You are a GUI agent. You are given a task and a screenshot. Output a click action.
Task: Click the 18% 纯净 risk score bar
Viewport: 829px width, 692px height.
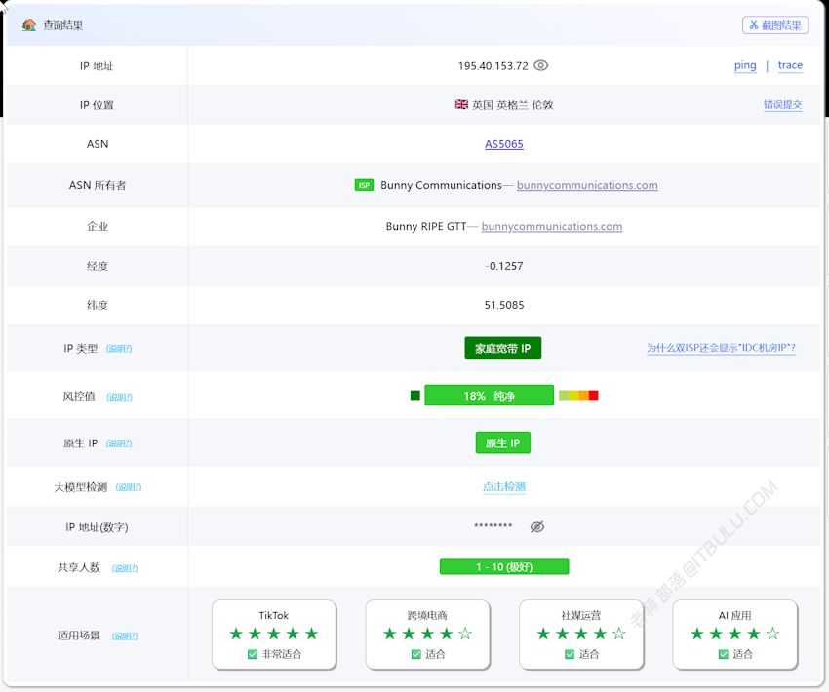489,396
